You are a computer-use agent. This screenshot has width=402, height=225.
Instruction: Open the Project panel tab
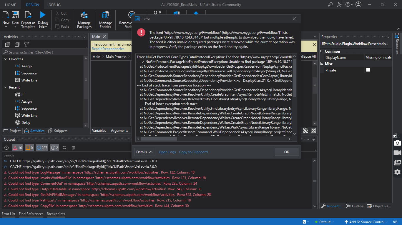point(12,131)
